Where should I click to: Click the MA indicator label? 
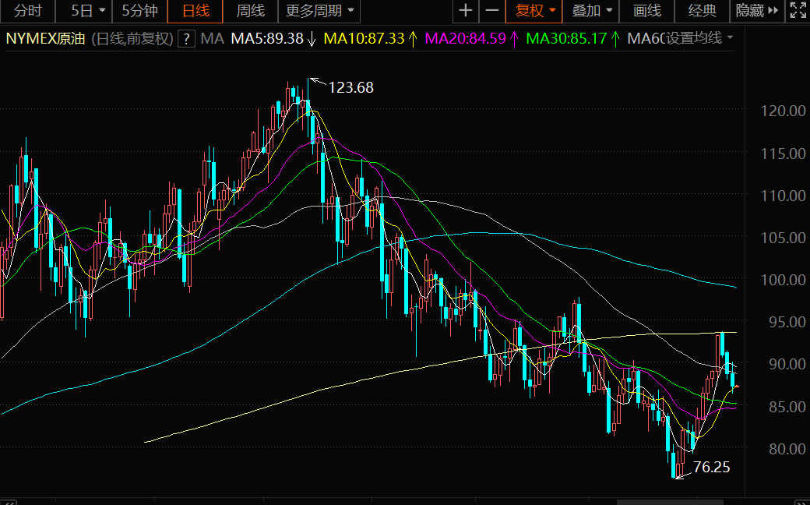click(212, 39)
